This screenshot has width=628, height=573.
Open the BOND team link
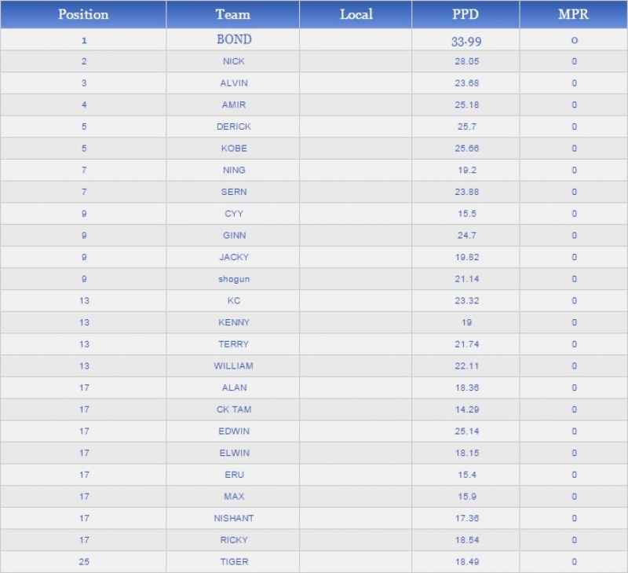[234, 39]
